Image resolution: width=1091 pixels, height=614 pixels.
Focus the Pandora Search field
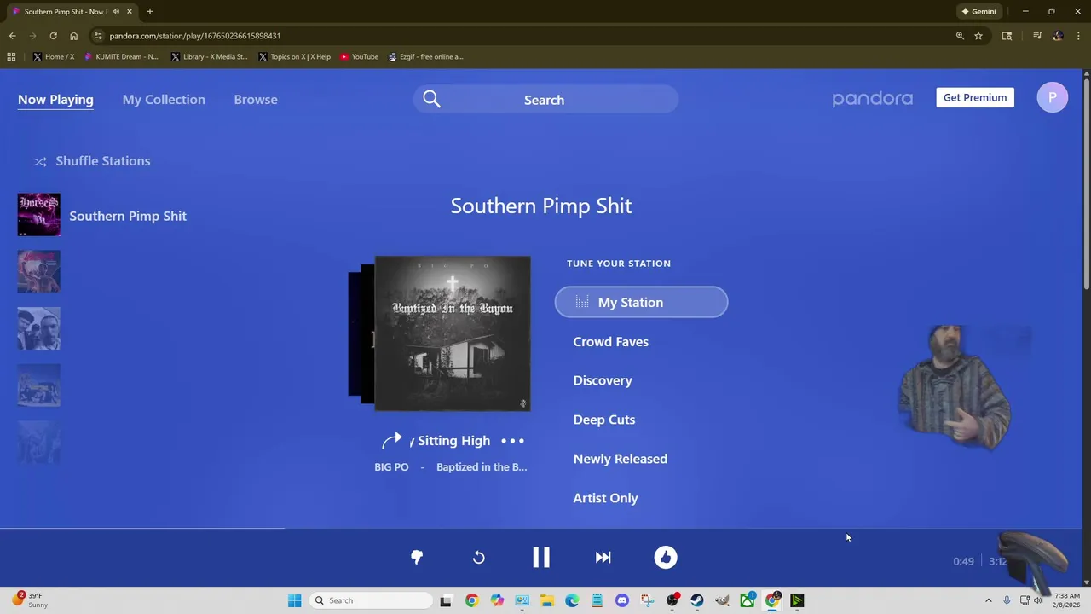point(545,100)
